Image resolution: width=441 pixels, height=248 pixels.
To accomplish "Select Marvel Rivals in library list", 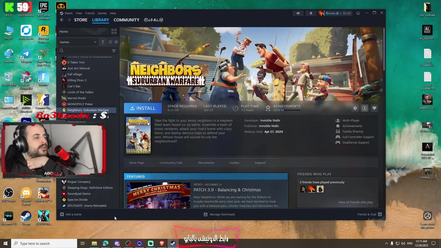I will (76, 98).
